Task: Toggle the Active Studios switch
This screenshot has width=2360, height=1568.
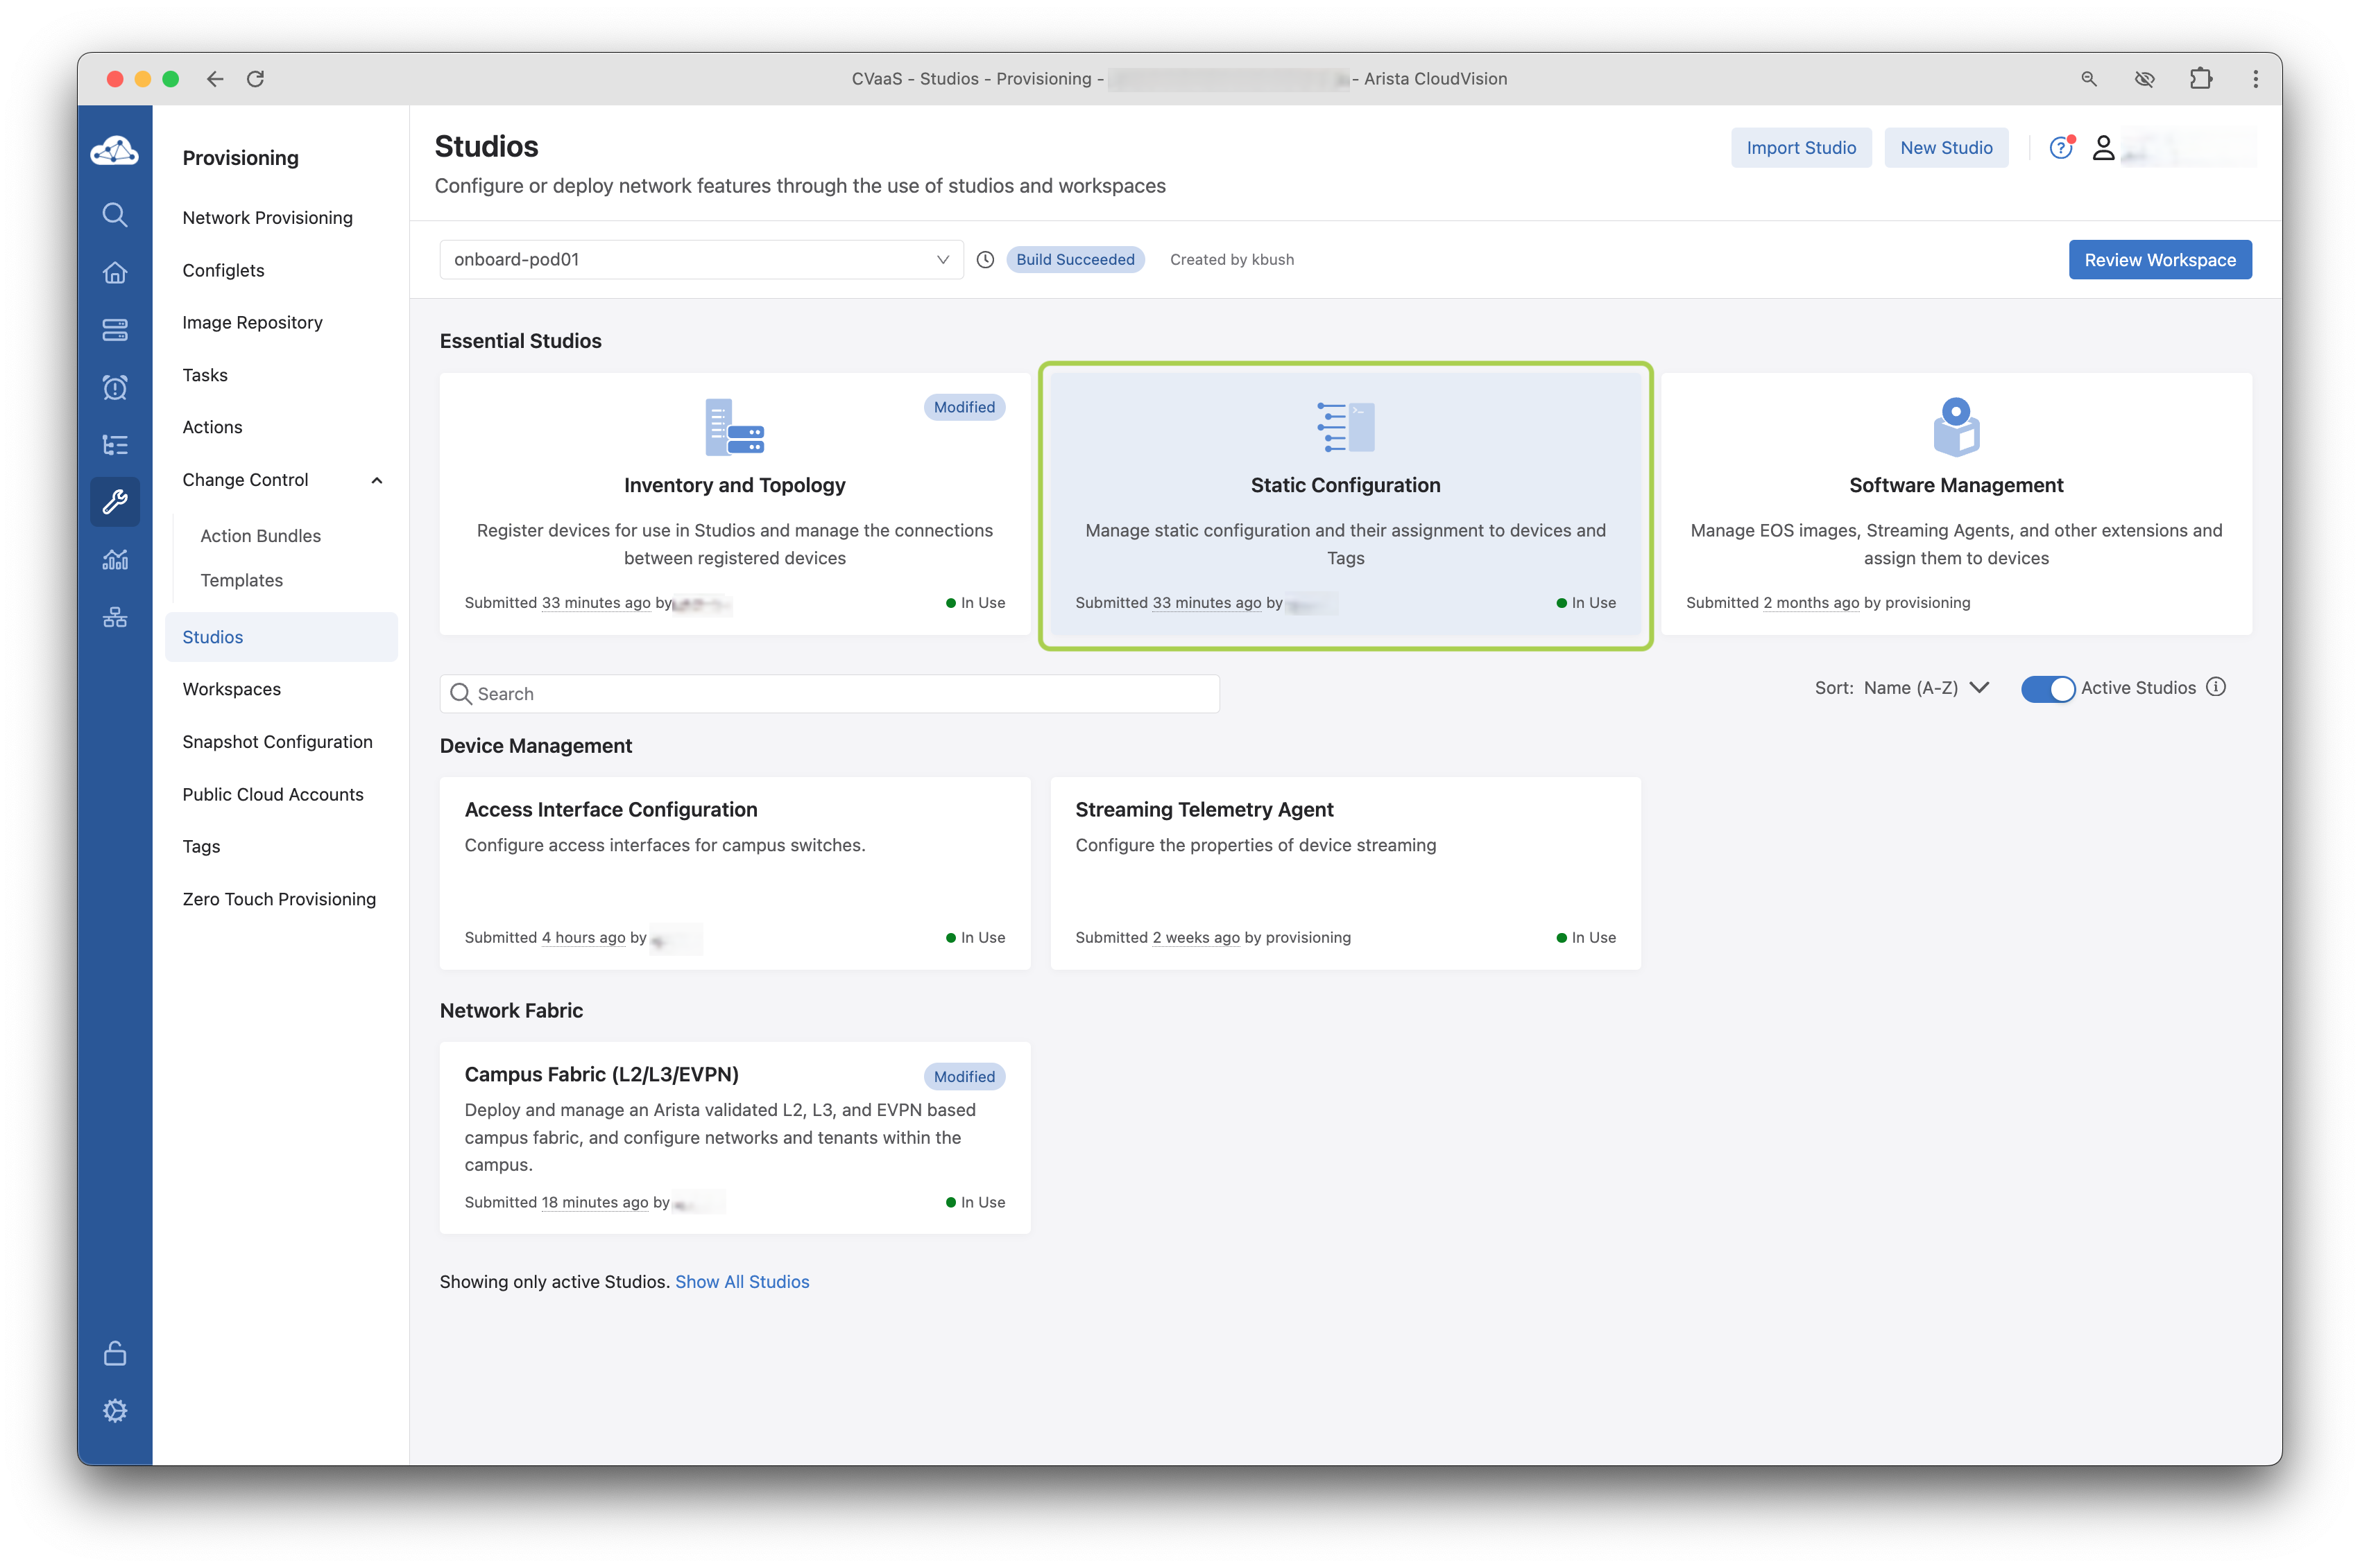Action: pyautogui.click(x=2046, y=689)
